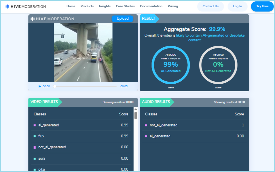
Task: Select the sora class row
Action: point(81,158)
